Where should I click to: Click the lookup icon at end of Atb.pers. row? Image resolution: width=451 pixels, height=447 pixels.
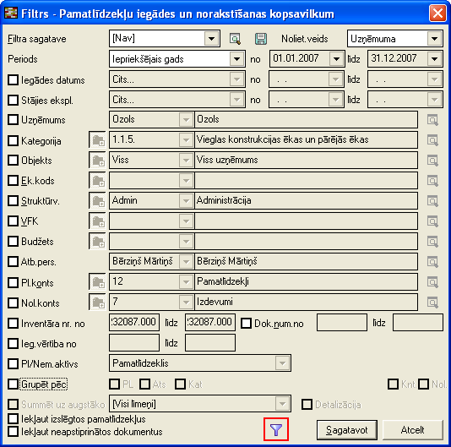pyautogui.click(x=432, y=262)
